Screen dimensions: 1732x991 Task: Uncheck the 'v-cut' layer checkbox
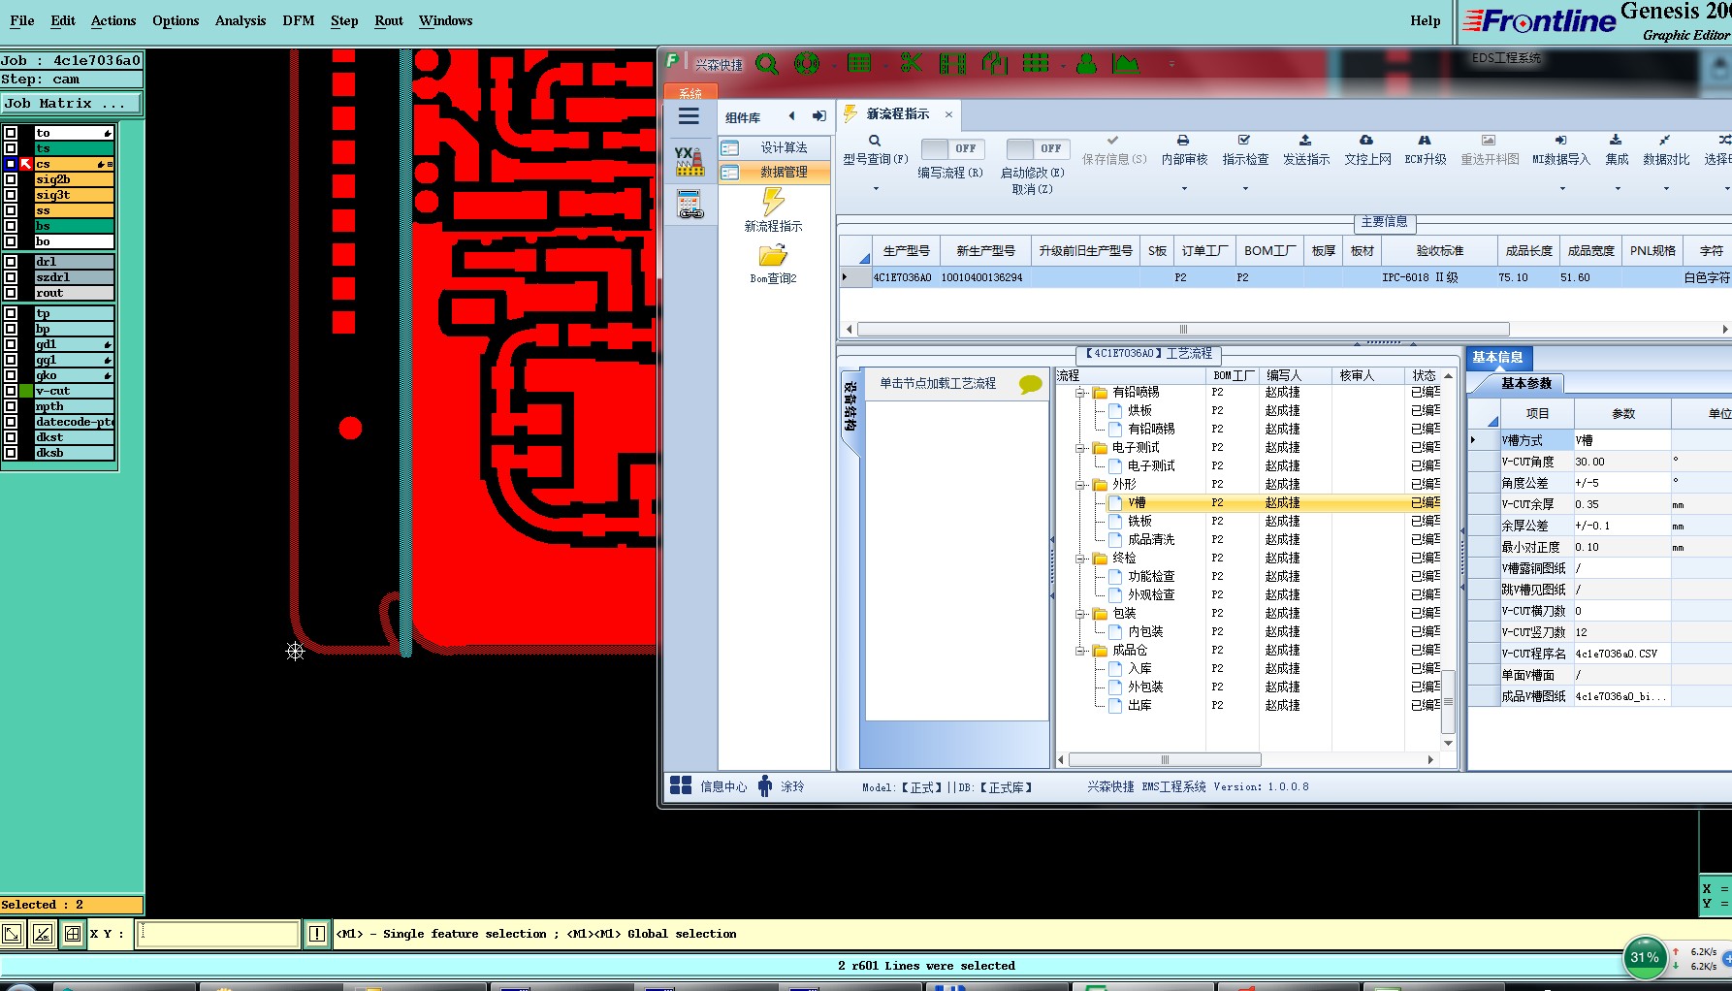click(11, 391)
